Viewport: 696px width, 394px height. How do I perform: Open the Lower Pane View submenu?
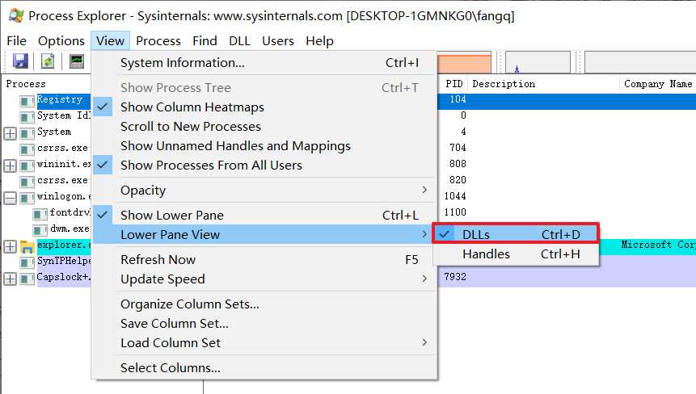(x=264, y=234)
